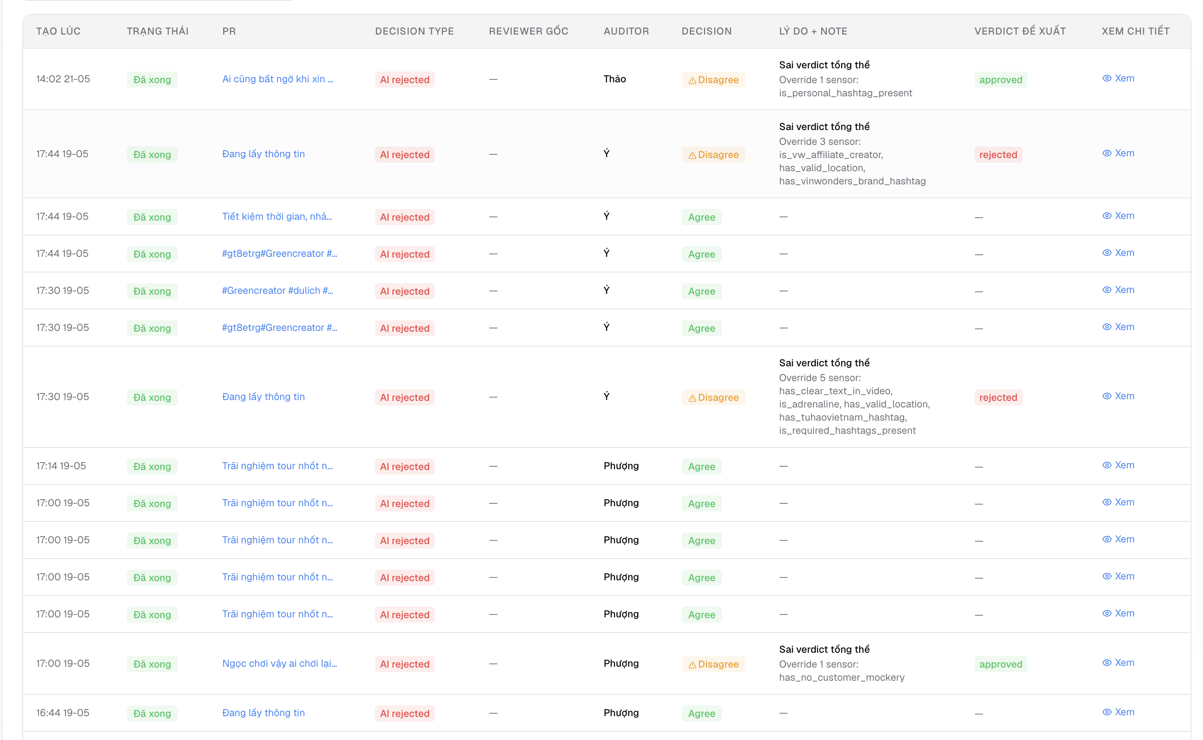Click the 'REVIEWER GỐC' column header
The image size is (1203, 740).
click(x=529, y=31)
